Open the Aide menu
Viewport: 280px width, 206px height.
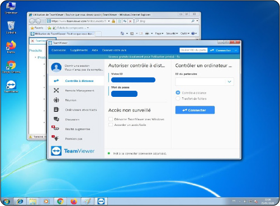click(x=95, y=50)
